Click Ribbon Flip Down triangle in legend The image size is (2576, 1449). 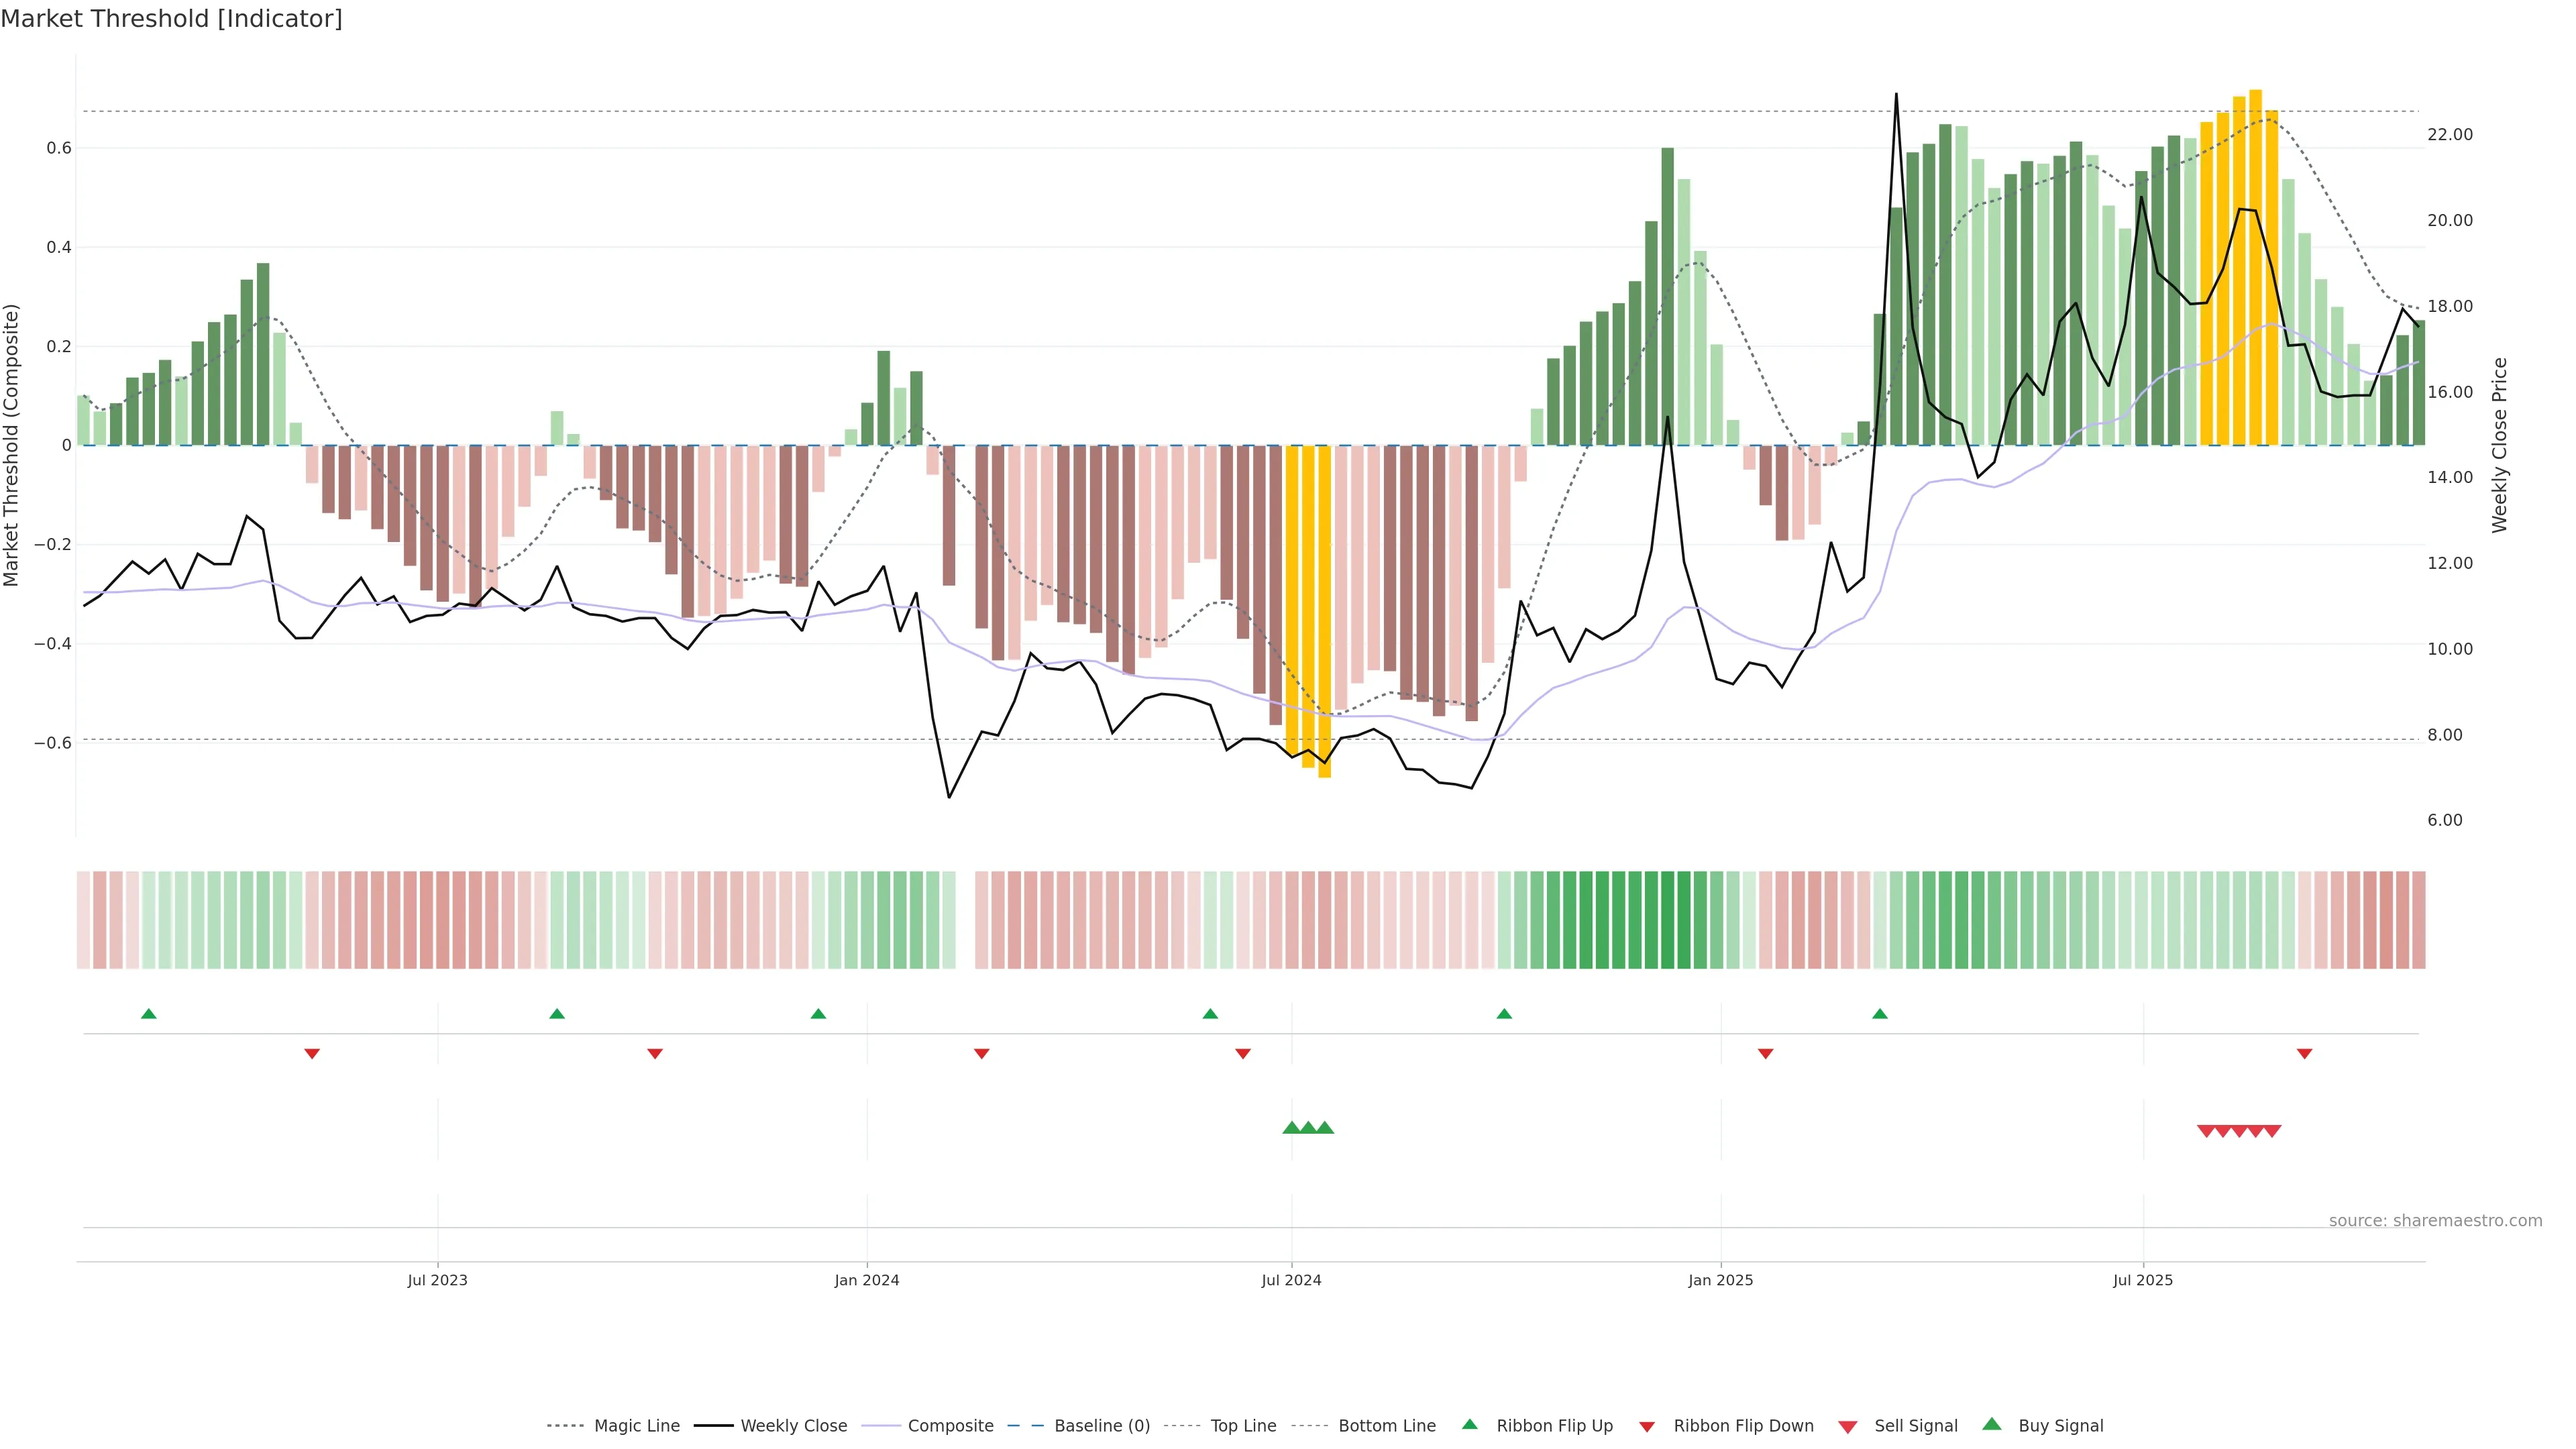point(1647,1427)
